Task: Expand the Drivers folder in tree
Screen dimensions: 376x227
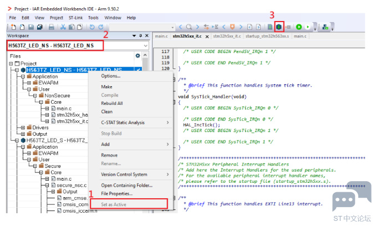Action: pos(23,128)
